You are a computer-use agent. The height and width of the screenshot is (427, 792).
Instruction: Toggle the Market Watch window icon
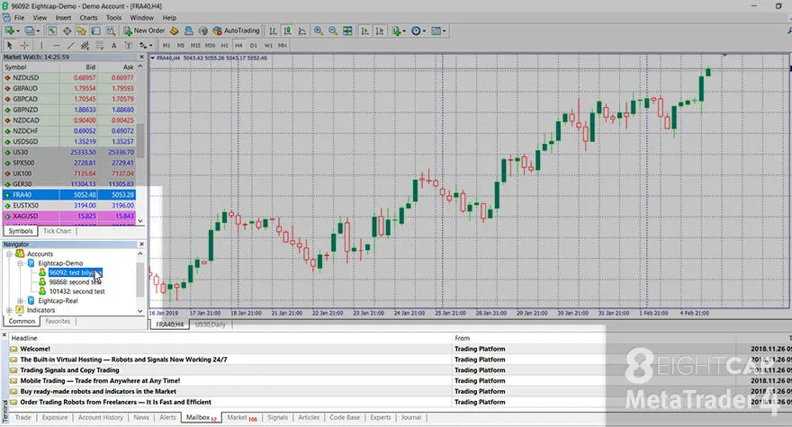(52, 31)
